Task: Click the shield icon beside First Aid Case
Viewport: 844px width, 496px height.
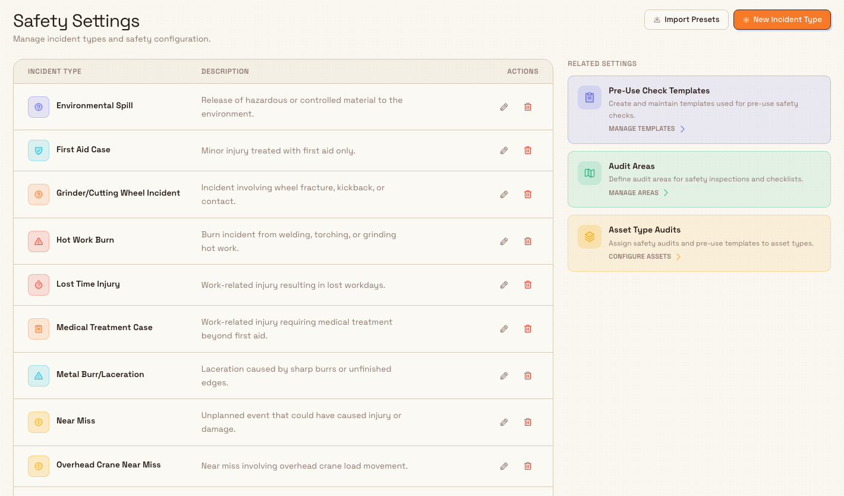Action: [39, 150]
